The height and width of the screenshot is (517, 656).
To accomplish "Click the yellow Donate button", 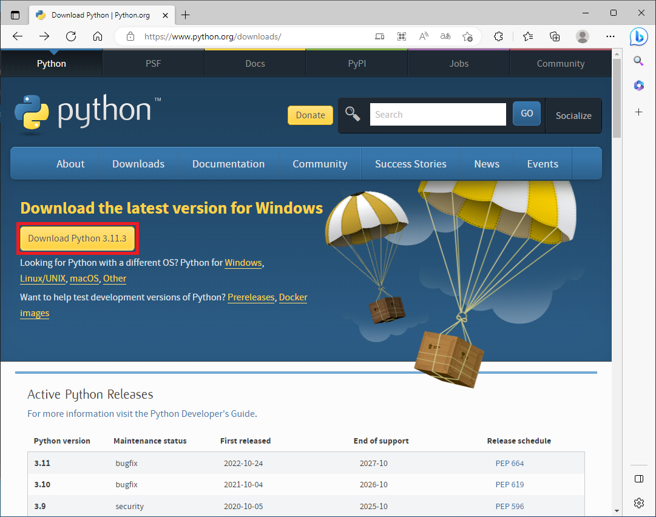I will [310, 115].
